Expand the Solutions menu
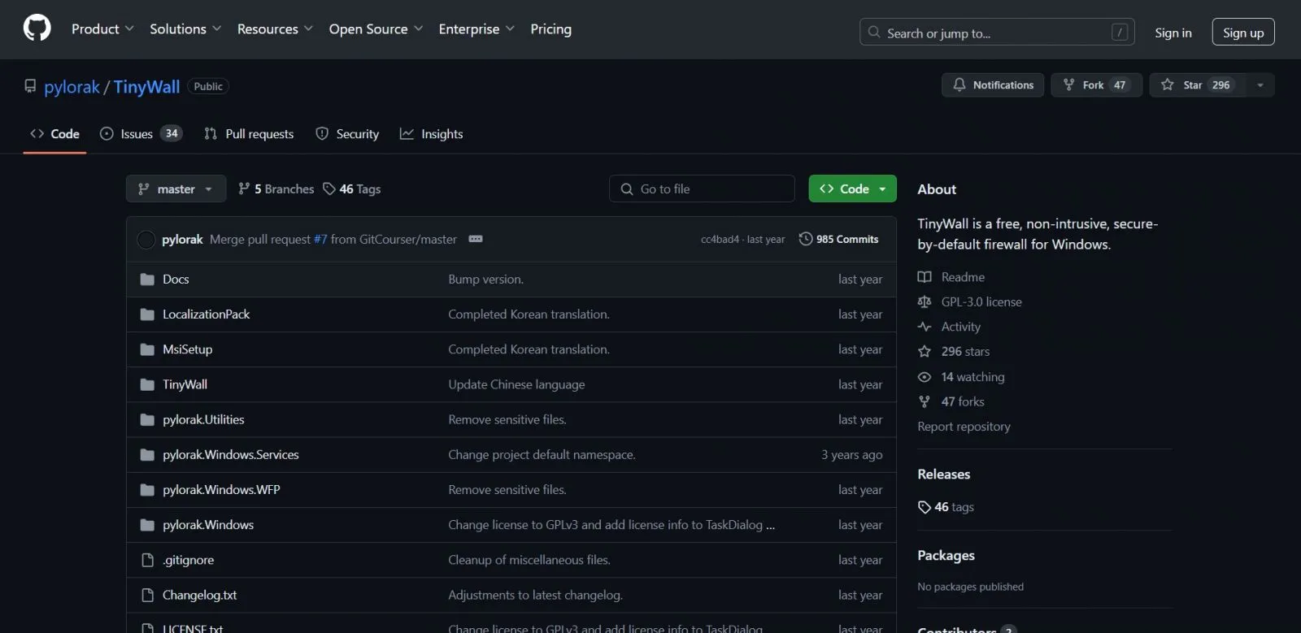The image size is (1301, 633). coord(185,29)
